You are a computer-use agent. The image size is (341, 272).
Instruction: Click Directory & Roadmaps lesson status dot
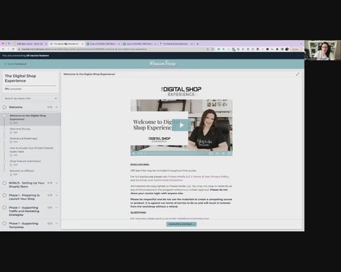(x=4, y=139)
